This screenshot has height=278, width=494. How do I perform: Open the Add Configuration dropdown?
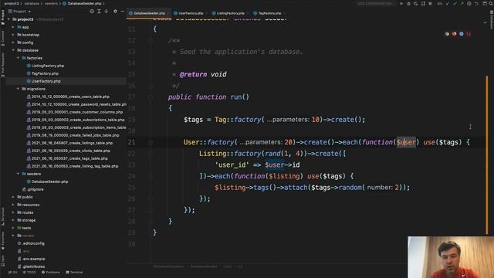tap(376, 3)
